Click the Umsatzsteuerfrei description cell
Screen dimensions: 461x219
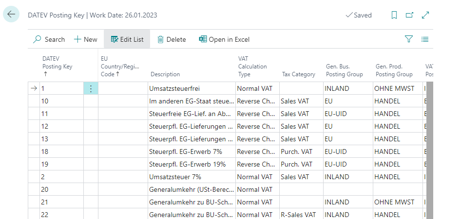coord(192,88)
